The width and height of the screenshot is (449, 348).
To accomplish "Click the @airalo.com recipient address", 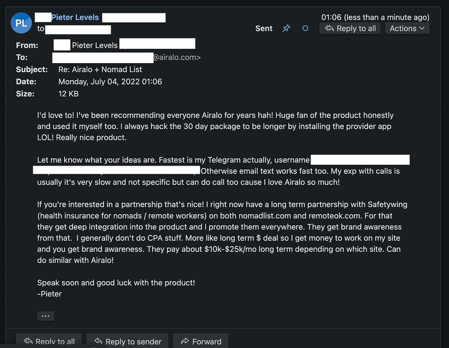I will tap(176, 57).
